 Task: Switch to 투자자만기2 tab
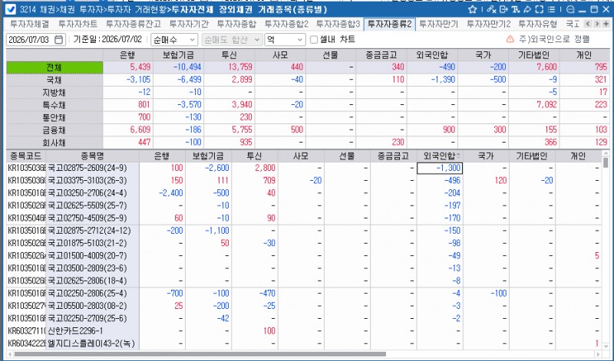click(x=489, y=24)
